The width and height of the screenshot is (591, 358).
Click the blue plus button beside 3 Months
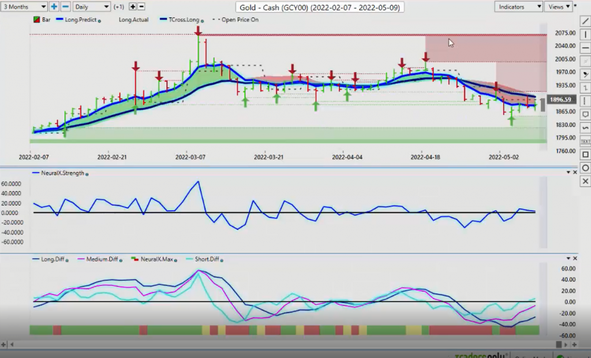[54, 7]
